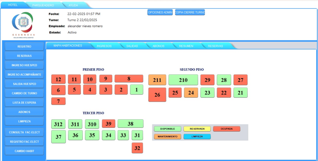Select available room 210
The height and width of the screenshot is (161, 318).
183,80
